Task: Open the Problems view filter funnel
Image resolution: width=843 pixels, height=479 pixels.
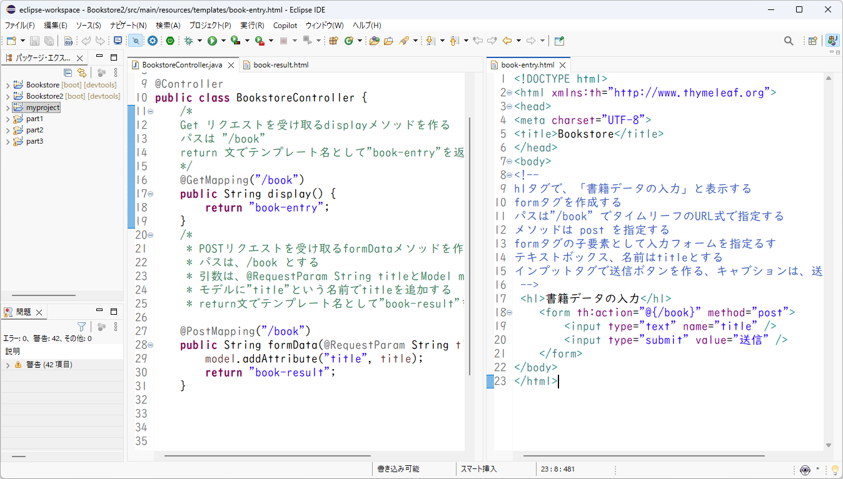Action: [x=81, y=327]
